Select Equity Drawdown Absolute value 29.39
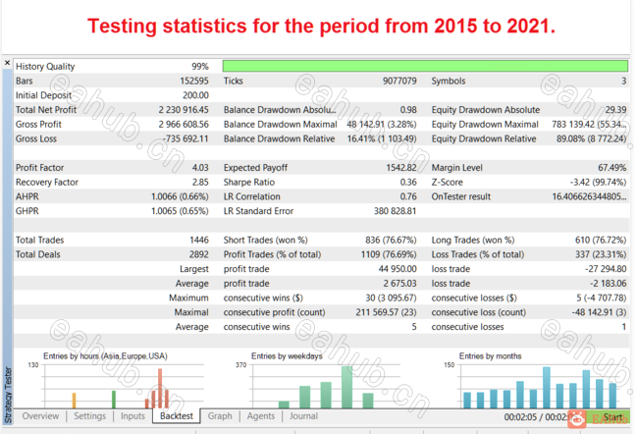This screenshot has width=637, height=434. (x=615, y=110)
